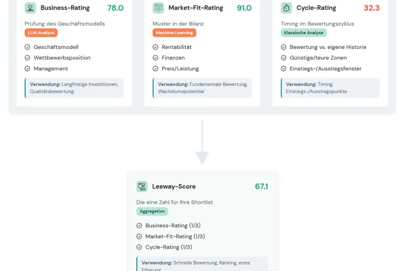
Task: Click the Business-Rating card icon
Action: tap(30, 8)
